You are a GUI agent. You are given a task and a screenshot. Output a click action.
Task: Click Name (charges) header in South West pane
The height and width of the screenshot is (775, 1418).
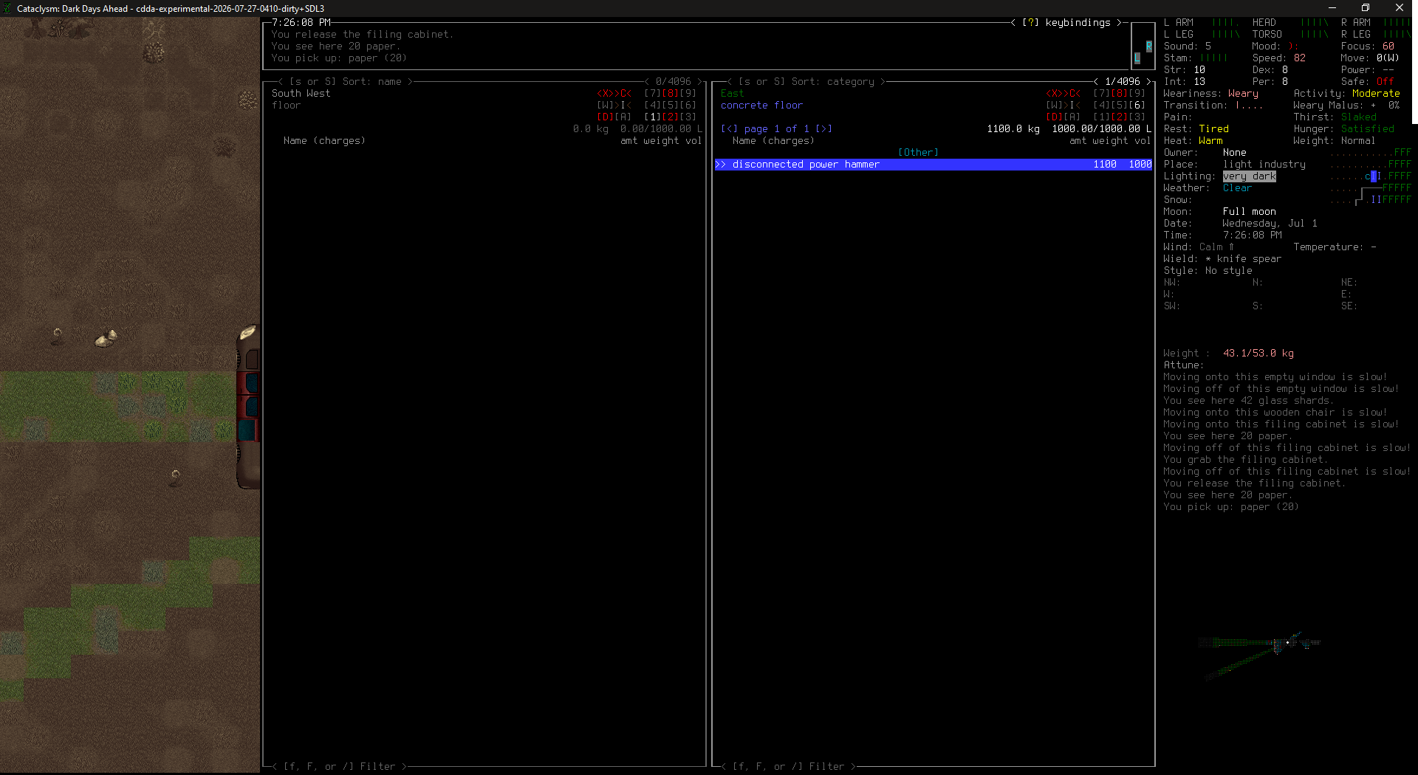324,141
